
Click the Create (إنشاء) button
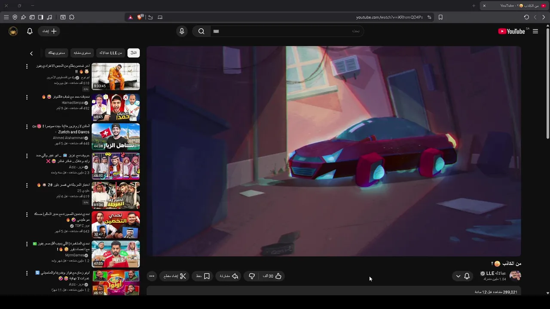click(x=49, y=31)
